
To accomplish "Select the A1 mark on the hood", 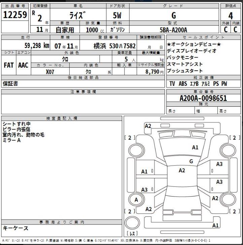I will tap(195, 147).
